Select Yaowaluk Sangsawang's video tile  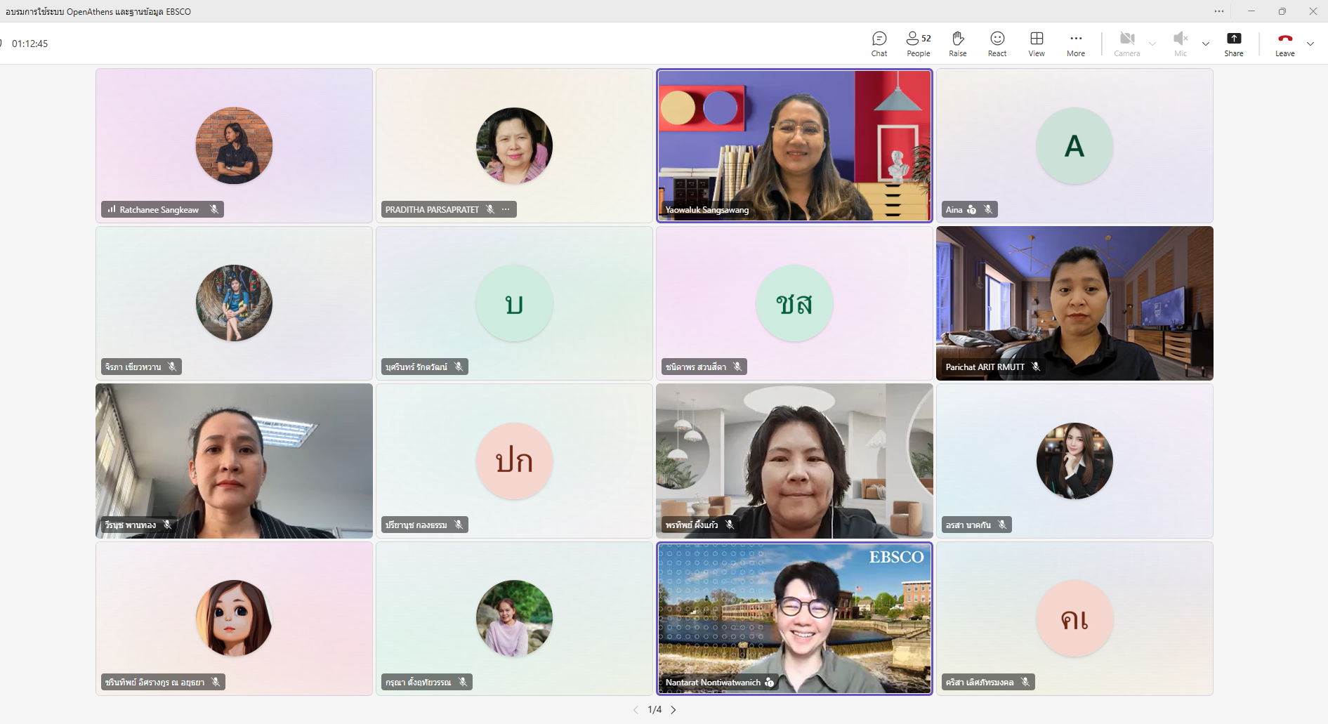point(794,145)
